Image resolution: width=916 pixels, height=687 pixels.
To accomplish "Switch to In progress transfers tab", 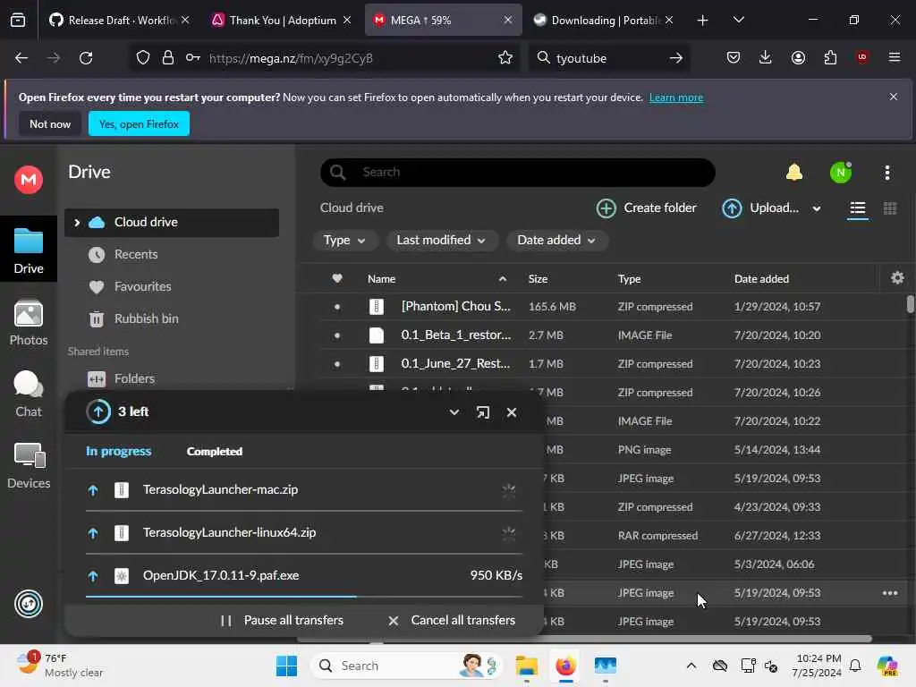I will (x=119, y=451).
